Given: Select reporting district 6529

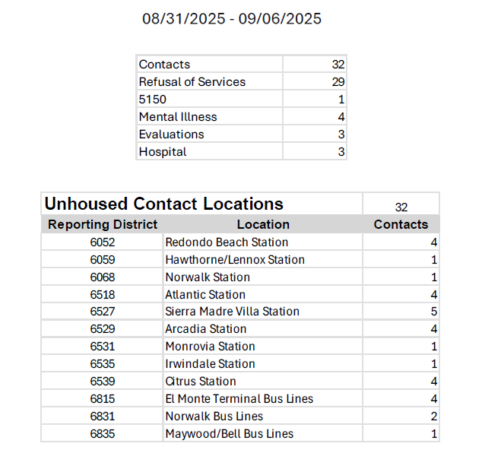Looking at the screenshot, I should pos(103,329).
